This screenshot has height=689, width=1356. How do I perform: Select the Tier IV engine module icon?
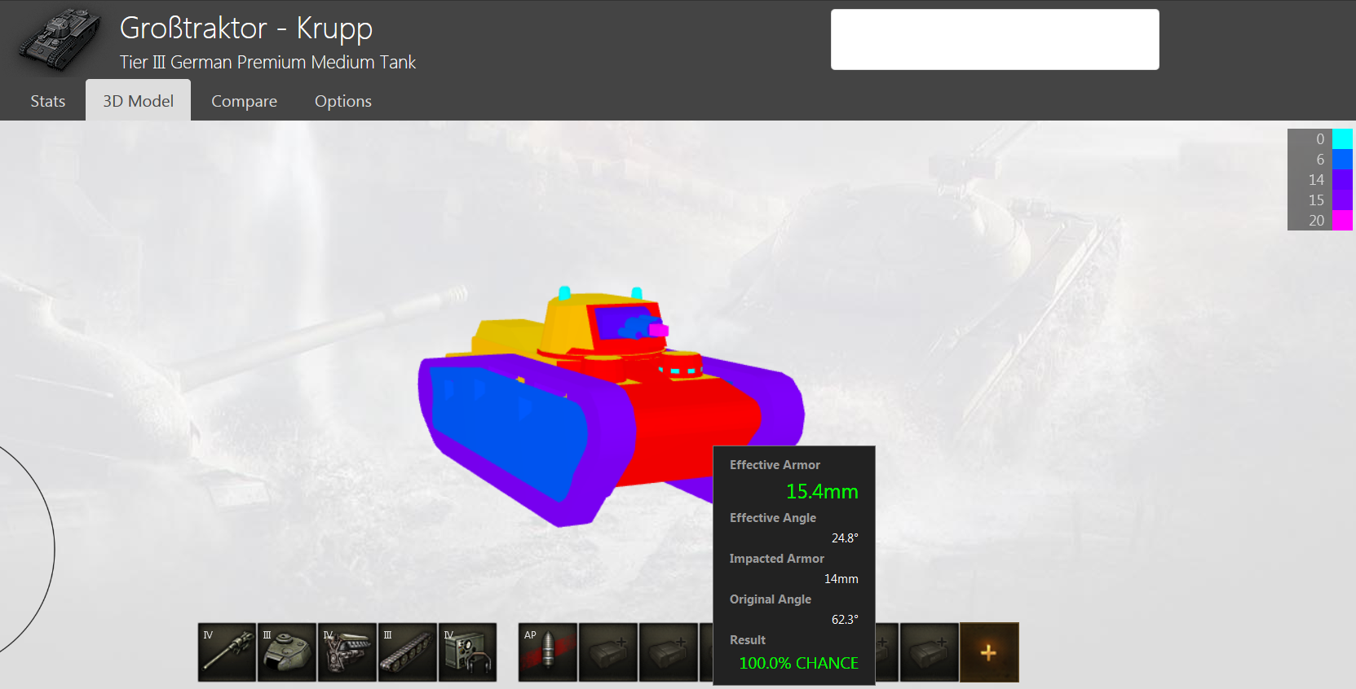pyautogui.click(x=347, y=652)
